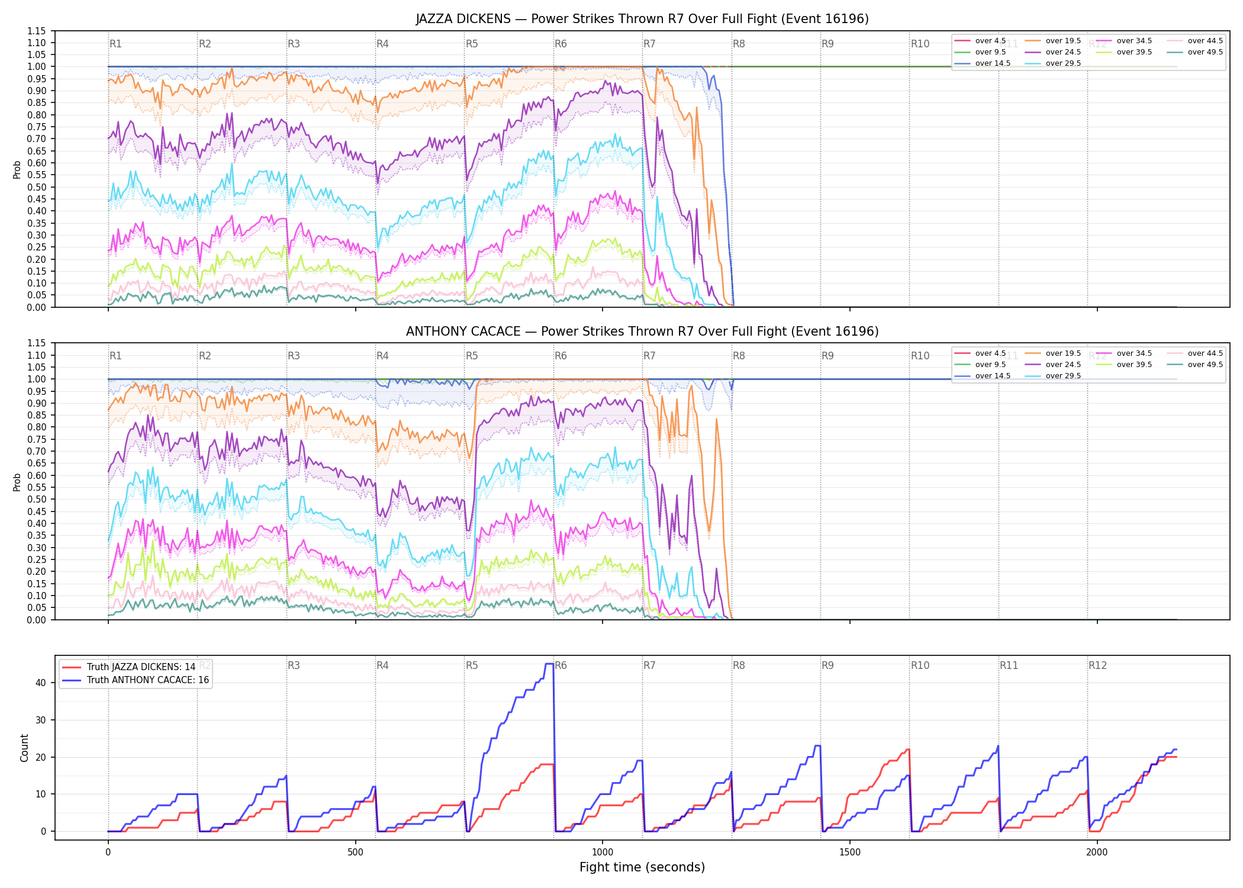Click the 'Fight time (seconds)' axis label
Screen dimensions: 1243x888
(642, 867)
